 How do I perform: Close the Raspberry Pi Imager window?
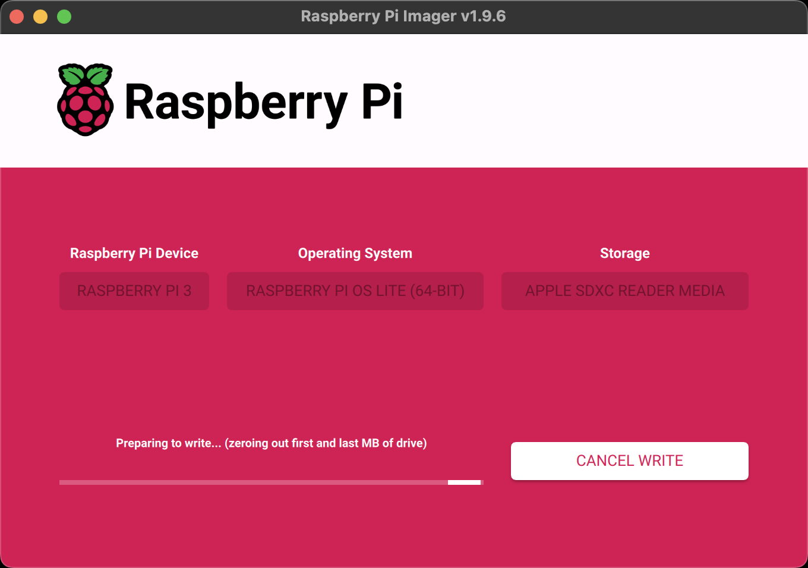[17, 17]
